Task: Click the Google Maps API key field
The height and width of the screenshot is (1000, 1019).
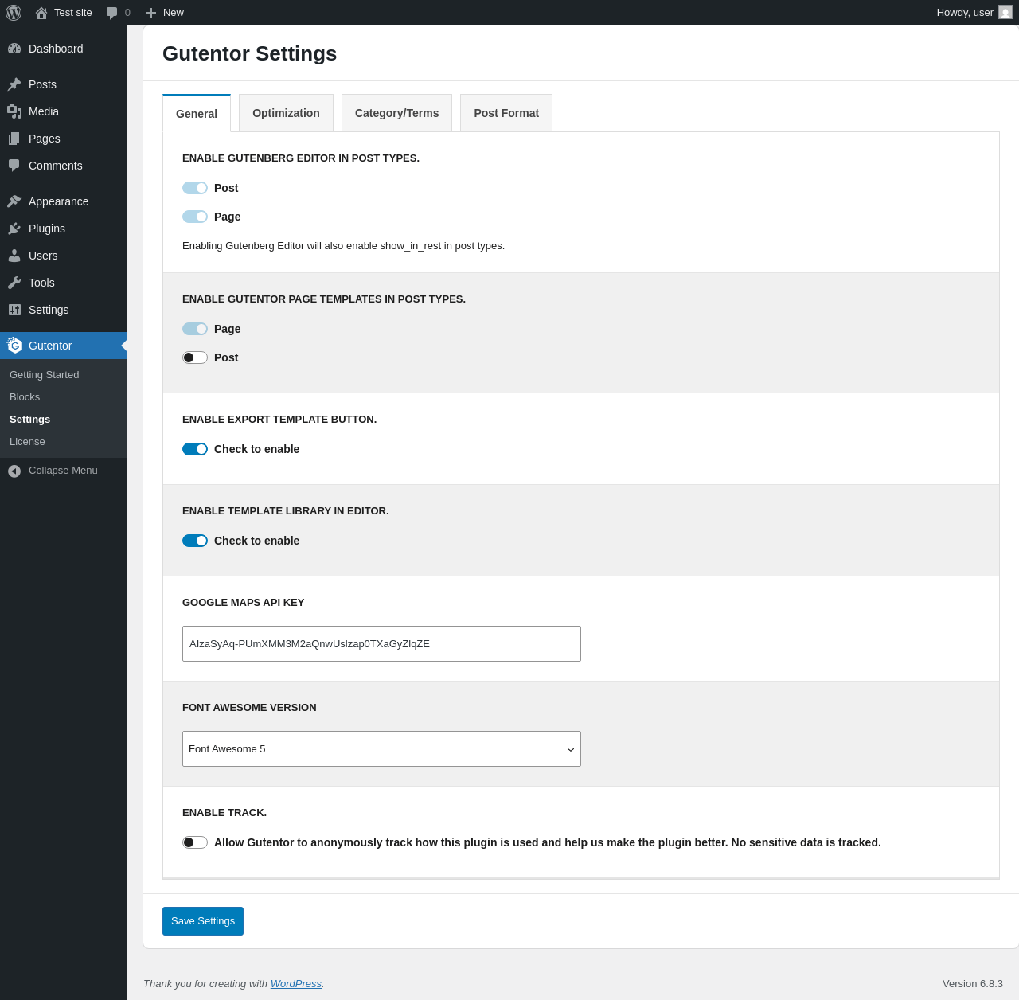Action: click(381, 643)
